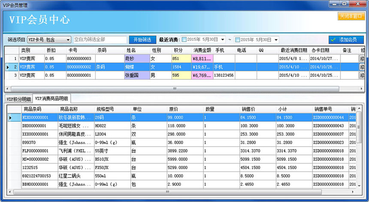
Task: Click the orange 关闭本窗口 button
Action: [x=351, y=16]
